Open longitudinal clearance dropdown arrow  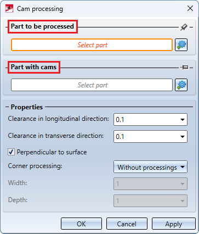click(x=182, y=120)
